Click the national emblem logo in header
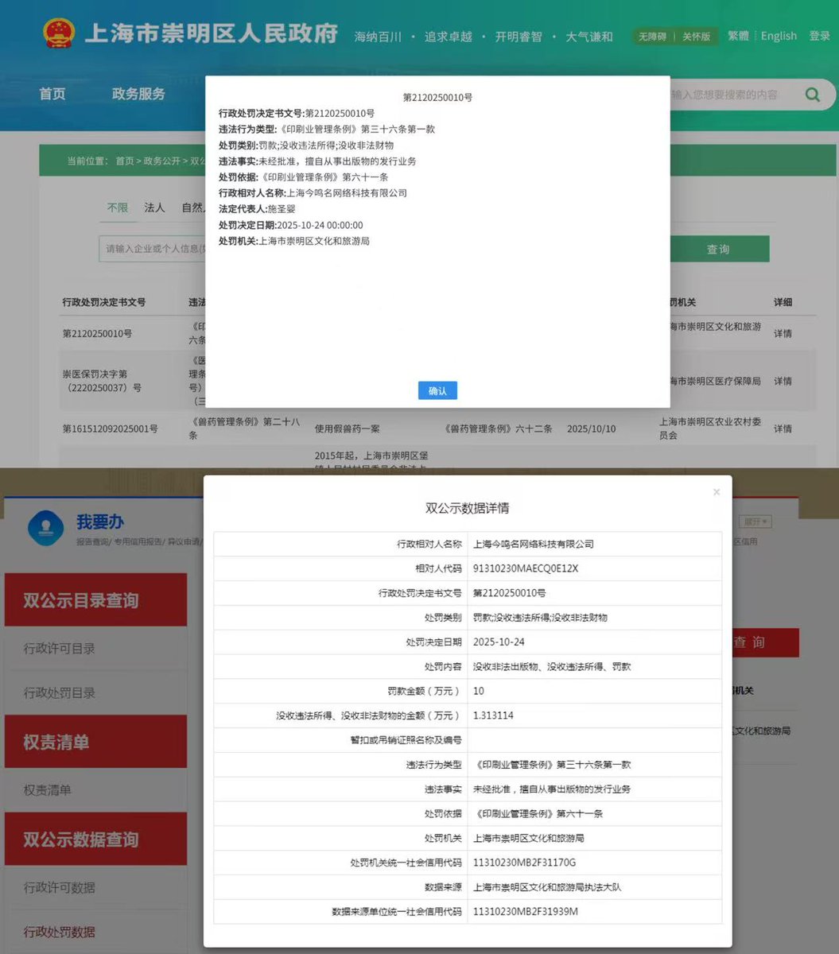The width and height of the screenshot is (839, 954). click(58, 33)
